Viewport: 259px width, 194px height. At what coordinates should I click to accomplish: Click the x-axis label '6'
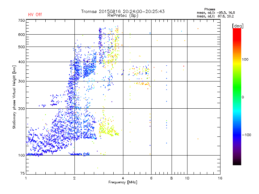pos(151,178)
